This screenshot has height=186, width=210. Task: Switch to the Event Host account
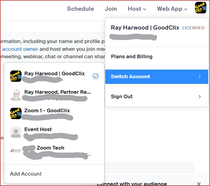pyautogui.click(x=54, y=132)
